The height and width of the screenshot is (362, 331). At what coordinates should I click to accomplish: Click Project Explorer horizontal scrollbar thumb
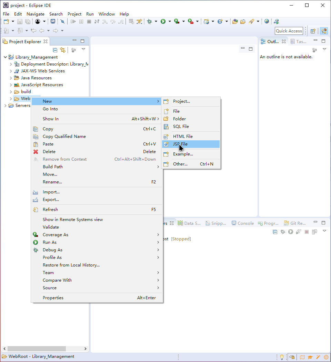coord(37,349)
